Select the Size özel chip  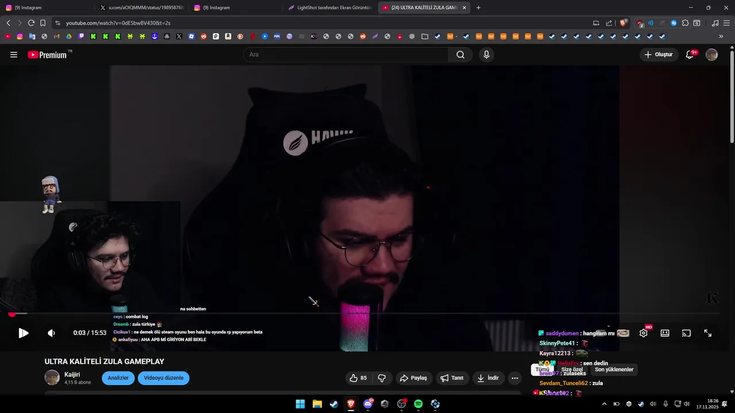point(572,369)
